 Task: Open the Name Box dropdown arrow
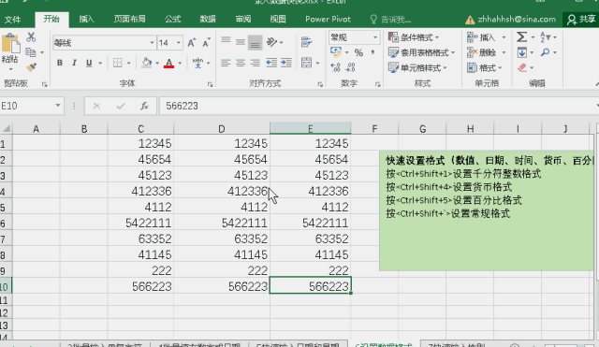58,106
